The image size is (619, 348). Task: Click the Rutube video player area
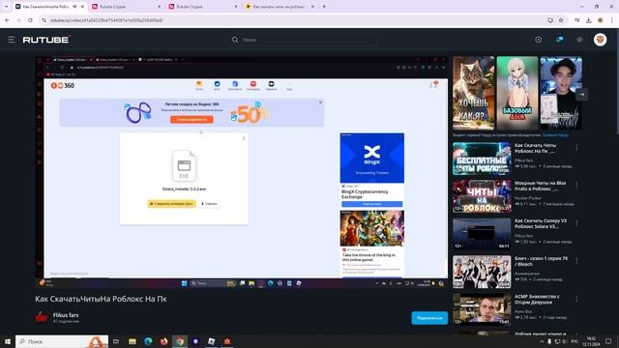[242, 172]
